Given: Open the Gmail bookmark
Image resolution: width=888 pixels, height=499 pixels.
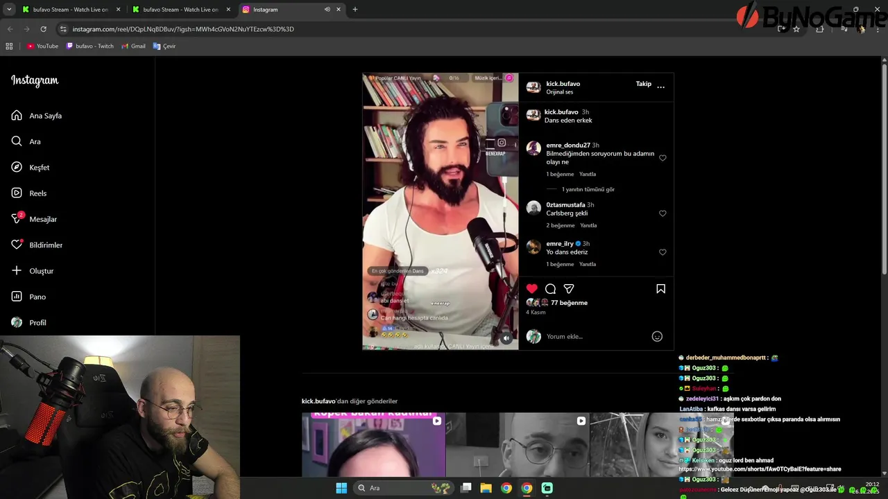Looking at the screenshot, I should 133,46.
